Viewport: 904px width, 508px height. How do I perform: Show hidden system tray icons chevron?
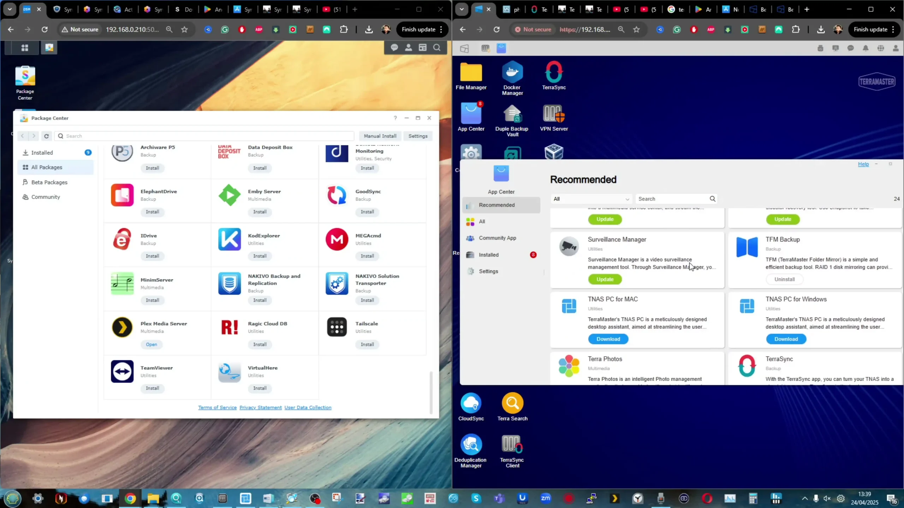pos(805,498)
